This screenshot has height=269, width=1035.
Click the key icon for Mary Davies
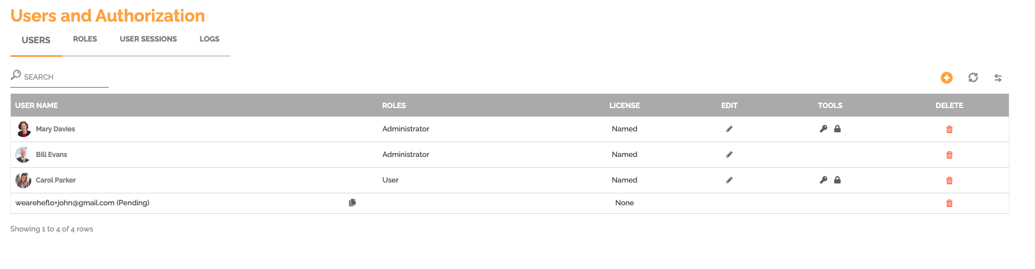pos(823,129)
